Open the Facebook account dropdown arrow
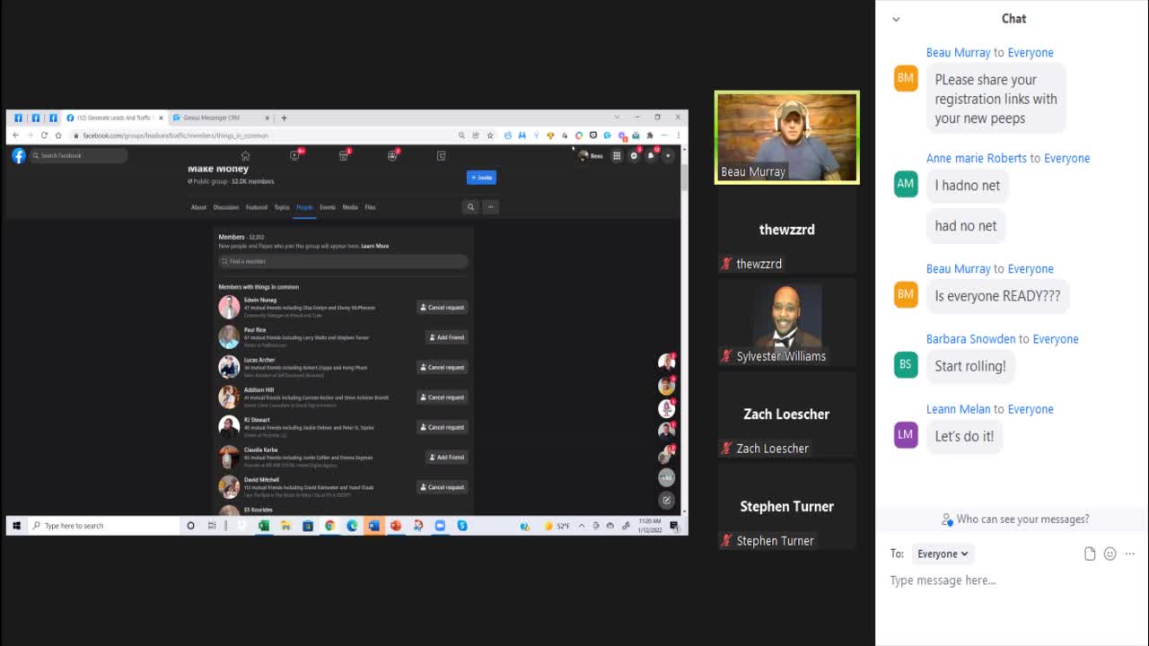The height and width of the screenshot is (646, 1149). (667, 155)
